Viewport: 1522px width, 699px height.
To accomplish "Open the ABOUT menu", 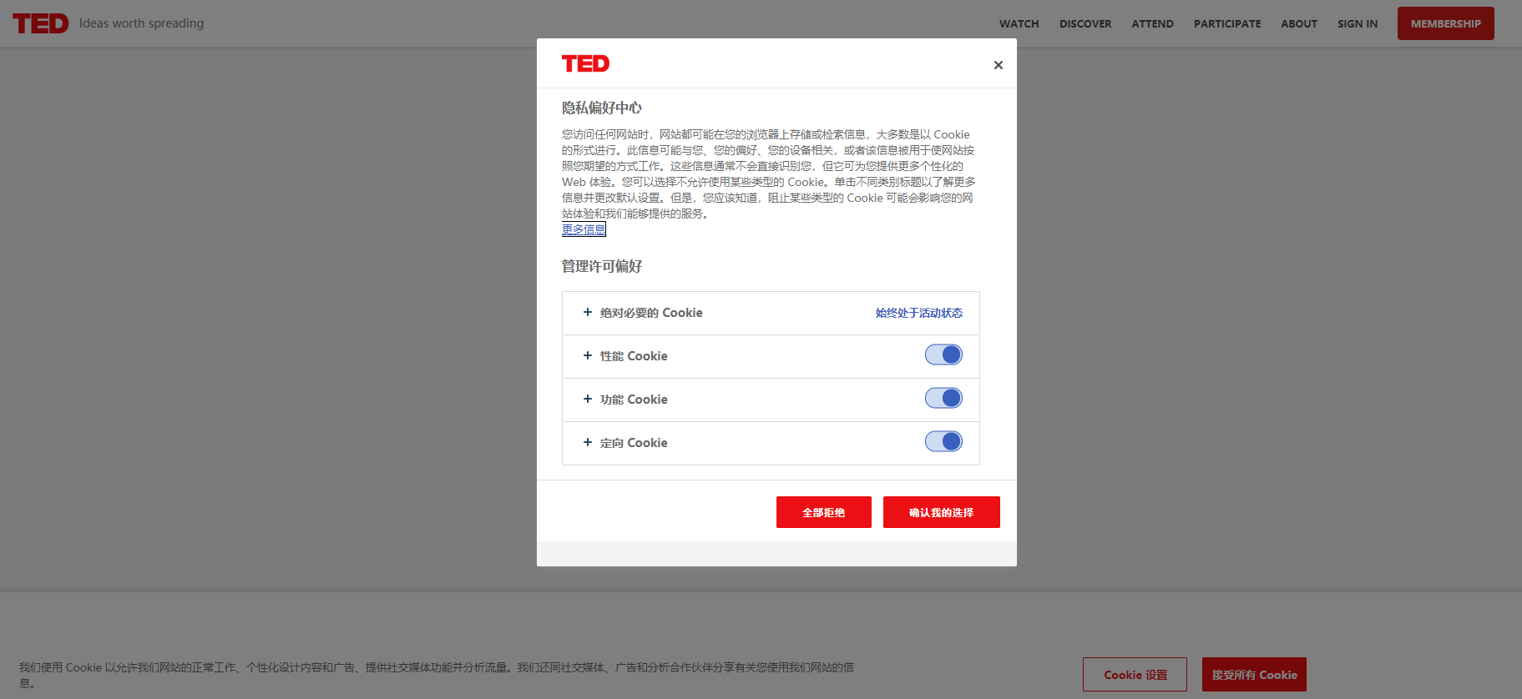I will point(1299,24).
